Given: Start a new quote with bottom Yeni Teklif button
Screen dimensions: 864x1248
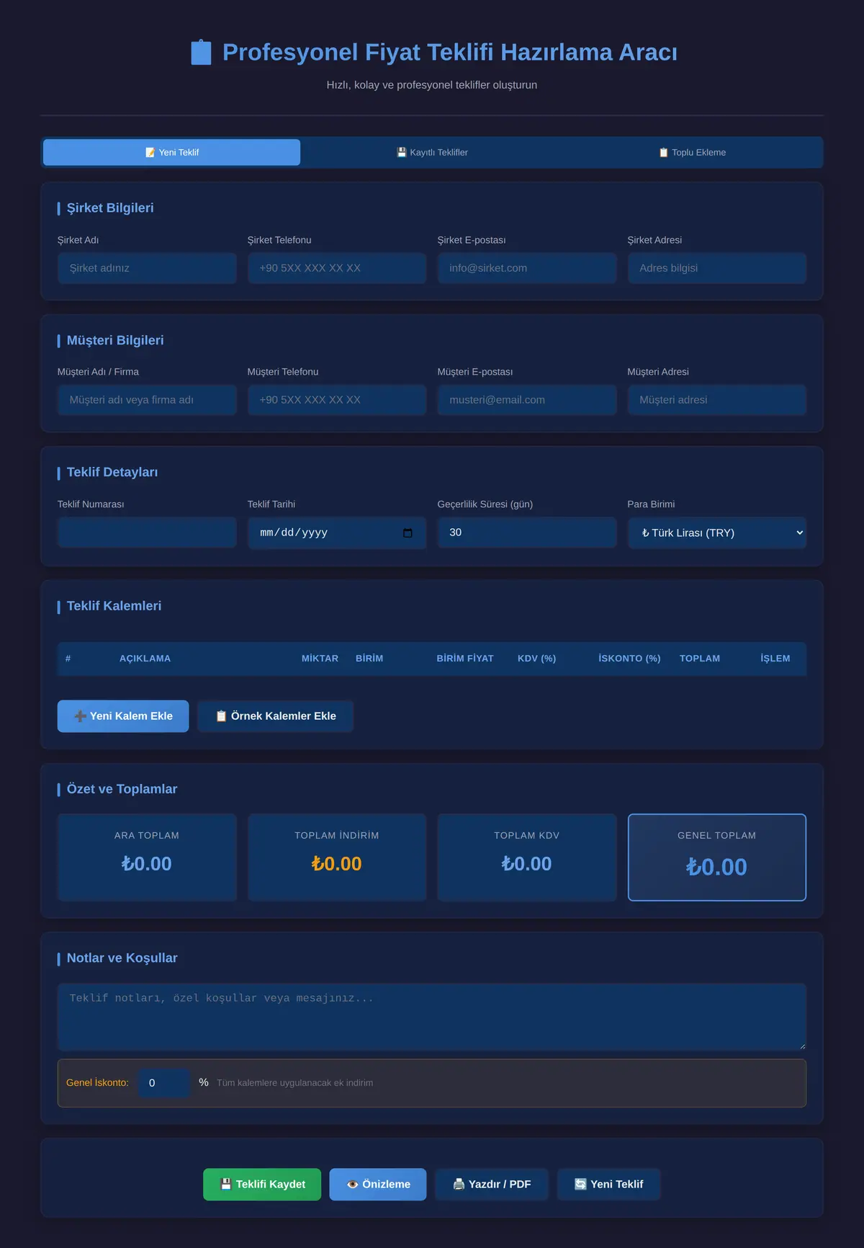Looking at the screenshot, I should click(x=609, y=1185).
